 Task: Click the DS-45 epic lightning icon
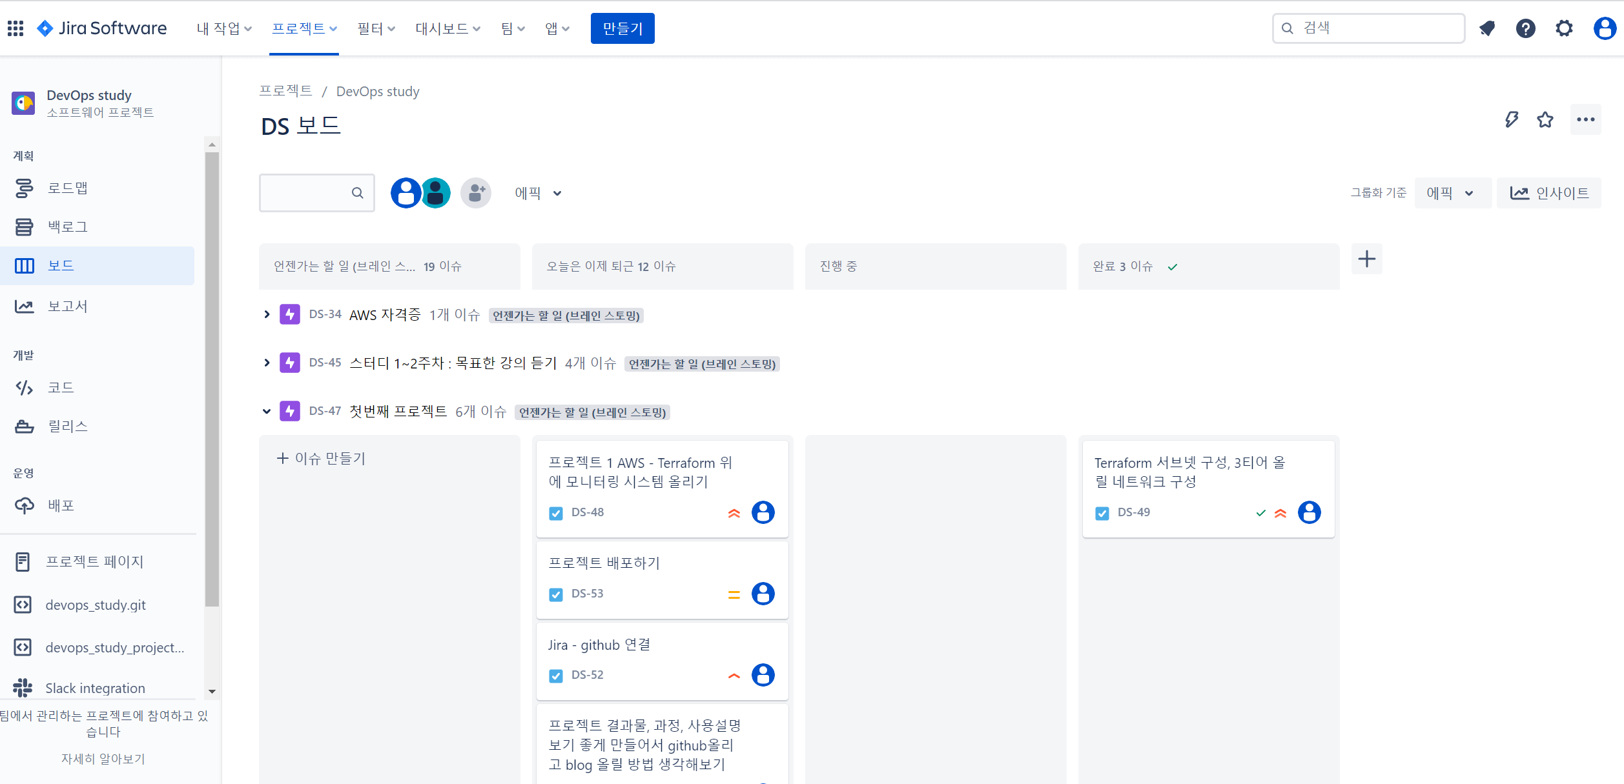(290, 363)
